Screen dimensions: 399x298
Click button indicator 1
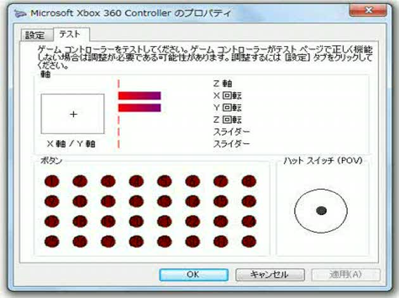pos(52,181)
